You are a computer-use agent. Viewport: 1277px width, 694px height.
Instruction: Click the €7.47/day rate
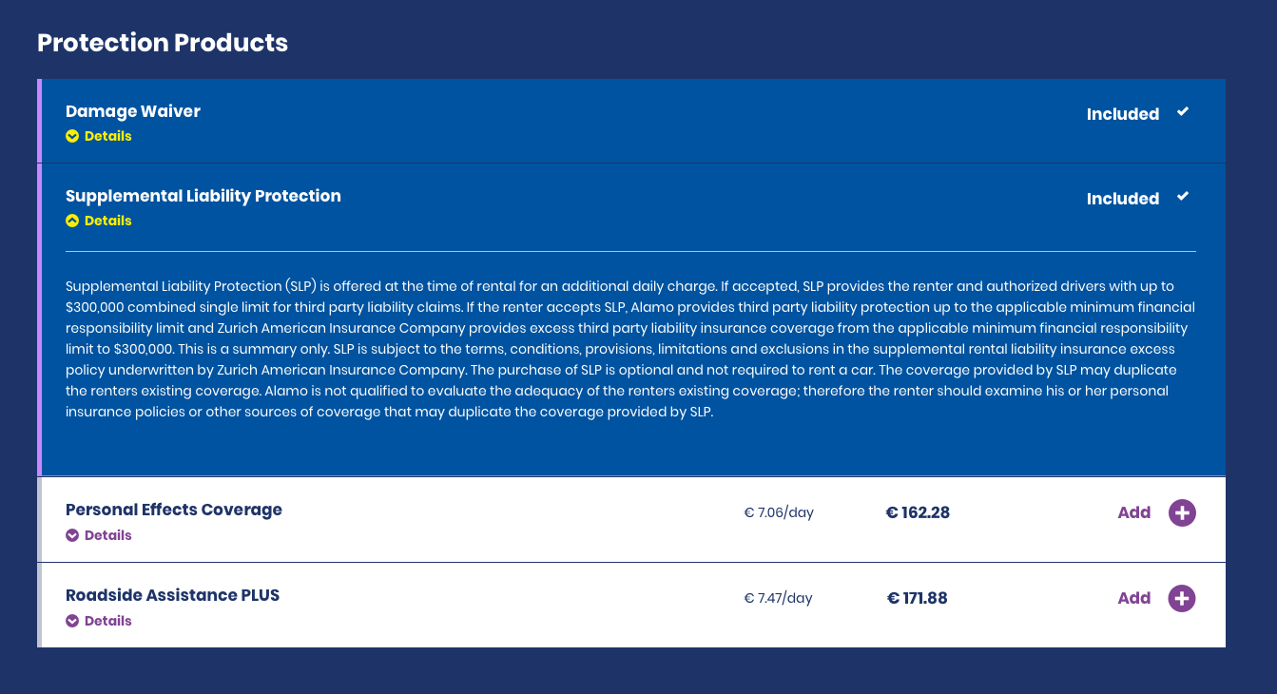coord(778,598)
